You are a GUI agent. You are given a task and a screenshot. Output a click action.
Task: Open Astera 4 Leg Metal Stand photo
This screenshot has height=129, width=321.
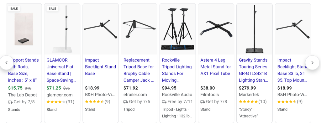(216, 29)
